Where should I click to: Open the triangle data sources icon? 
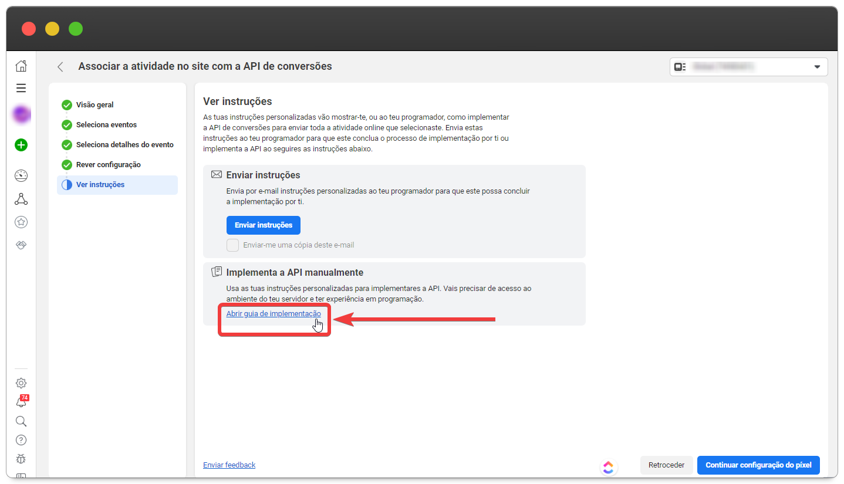21,199
